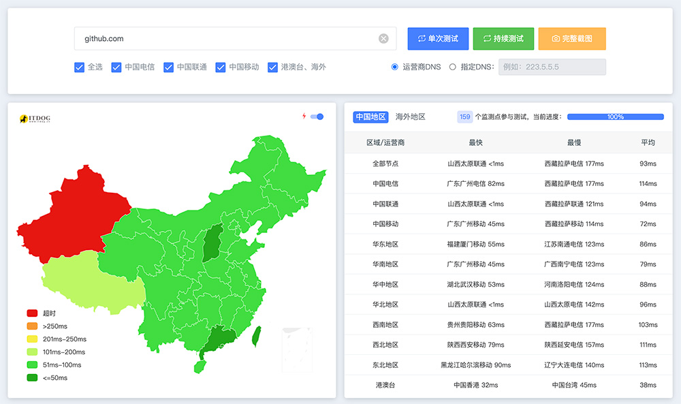Uncheck the 全选 checkbox
Image resolution: width=681 pixels, height=404 pixels.
coord(79,67)
